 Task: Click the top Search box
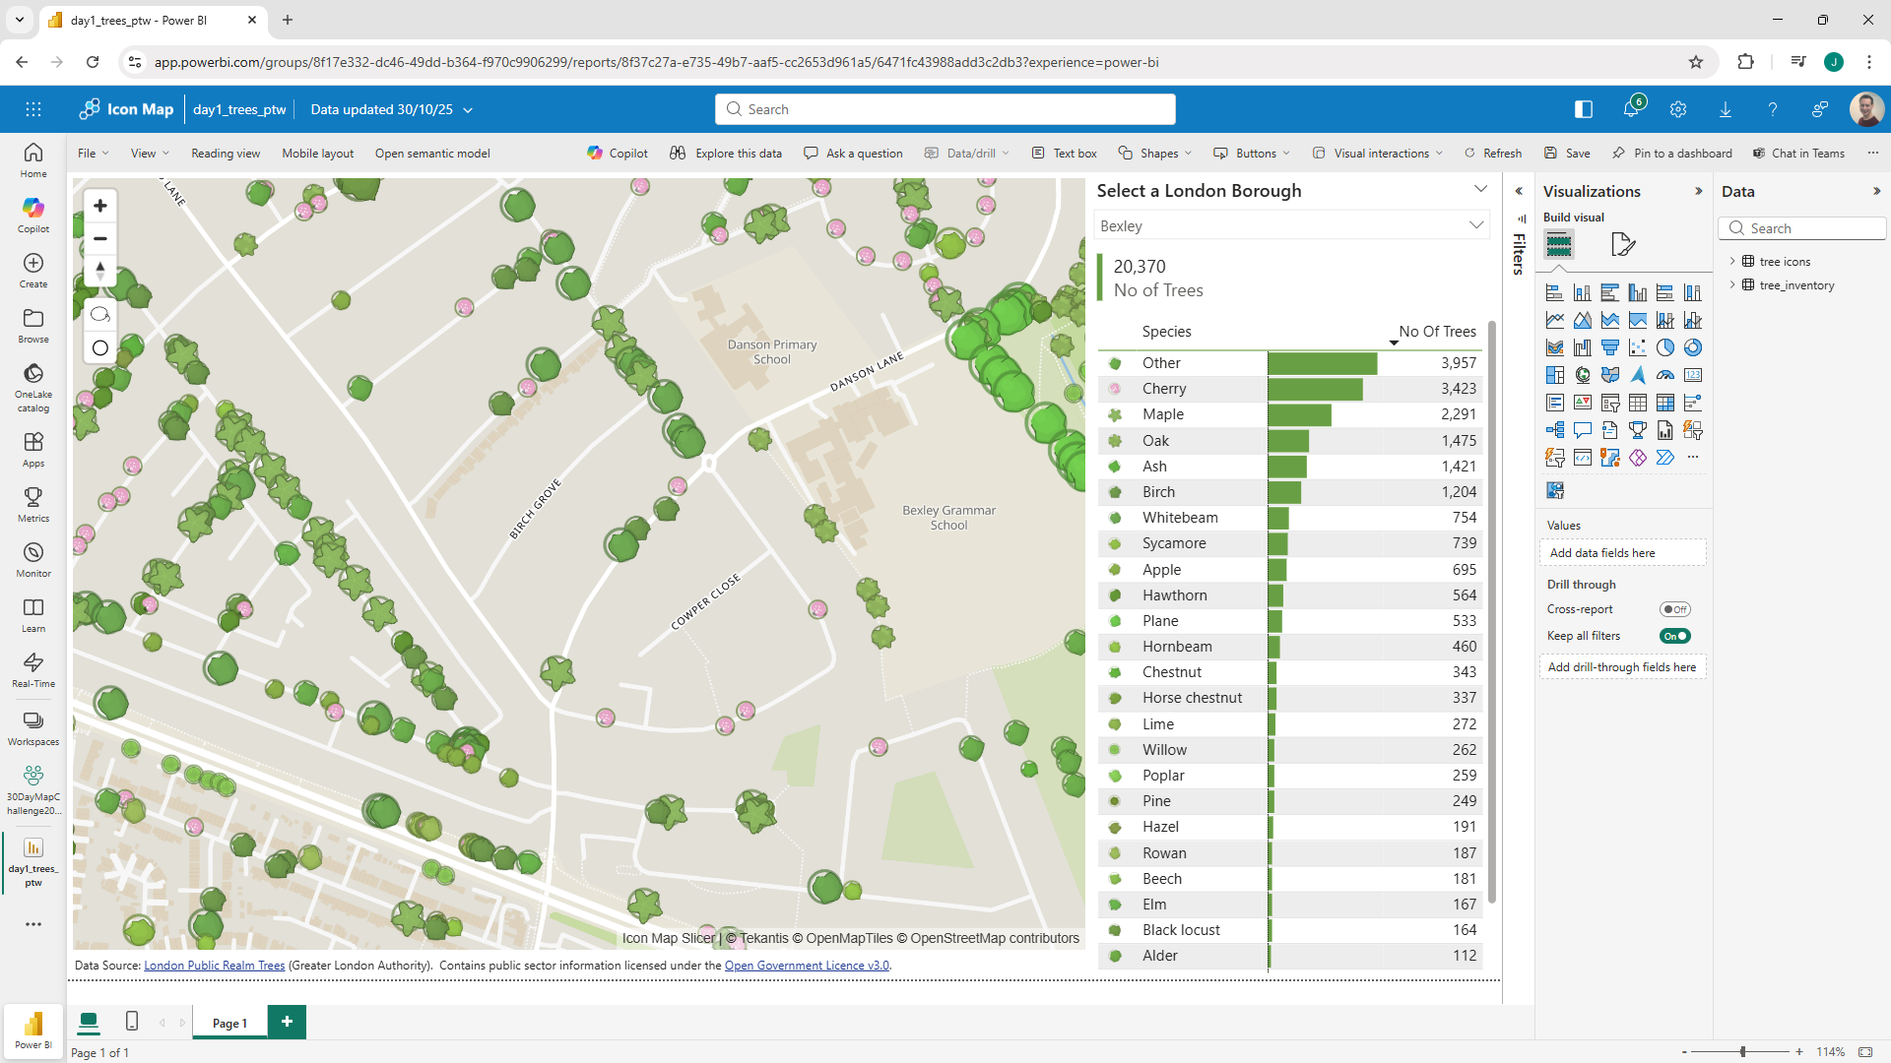(945, 109)
